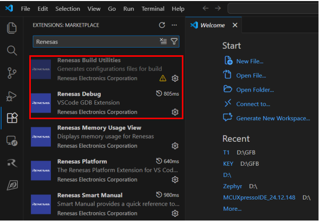This screenshot has height=221, width=319.
Task: Open recent MCUXpressoIDE_24.12.148 folder
Action: pyautogui.click(x=259, y=197)
